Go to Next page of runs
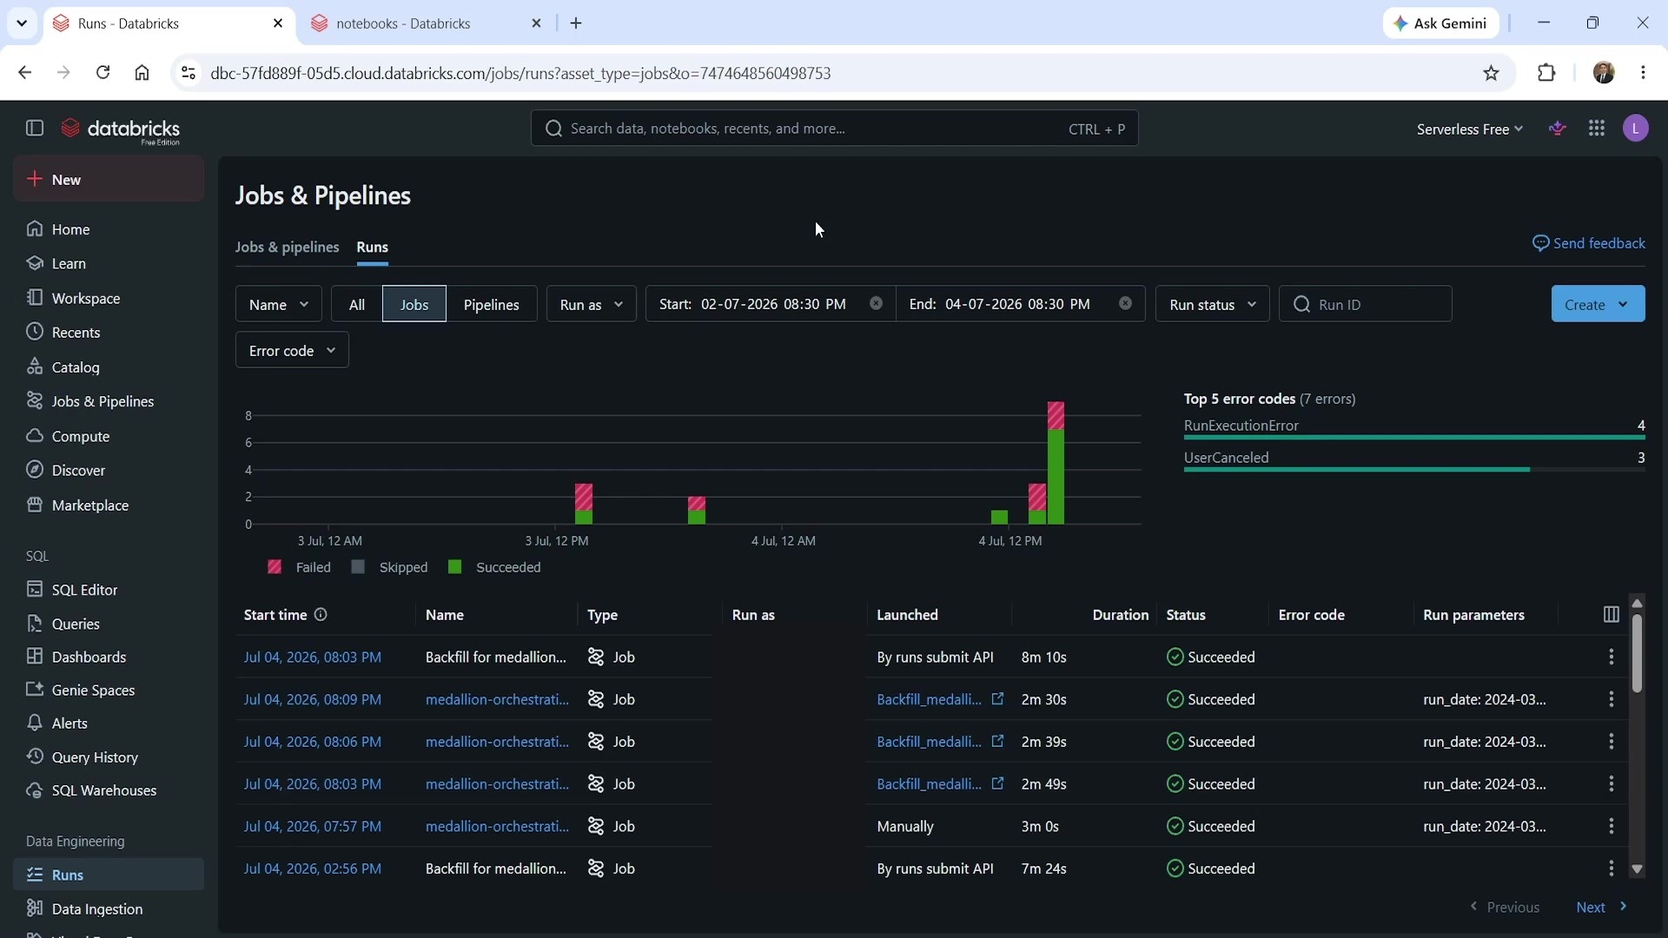 pyautogui.click(x=1601, y=907)
